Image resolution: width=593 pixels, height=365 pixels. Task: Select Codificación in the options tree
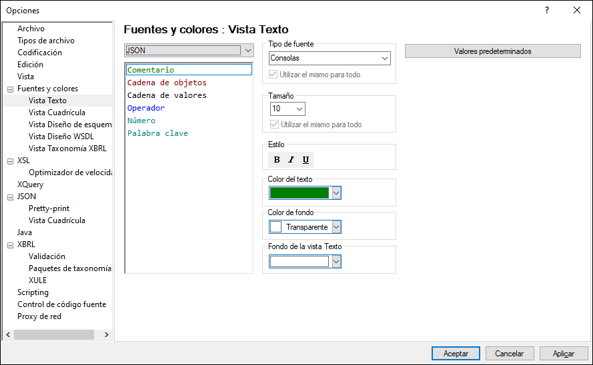39,53
